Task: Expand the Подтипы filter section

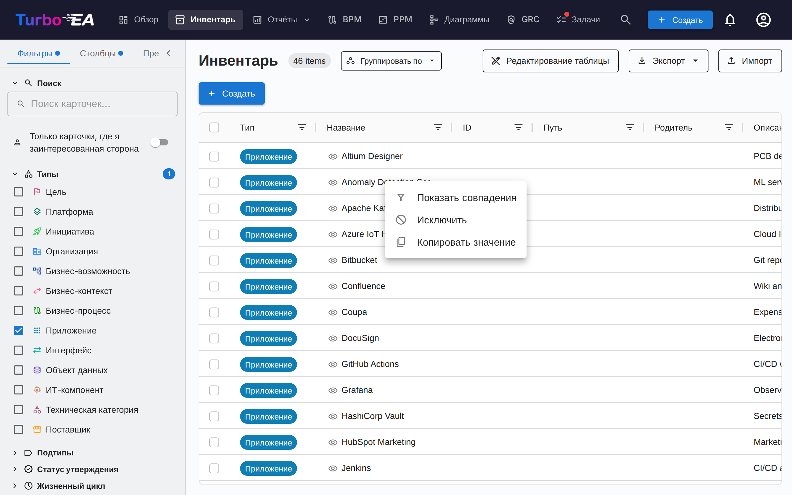Action: (x=15, y=453)
